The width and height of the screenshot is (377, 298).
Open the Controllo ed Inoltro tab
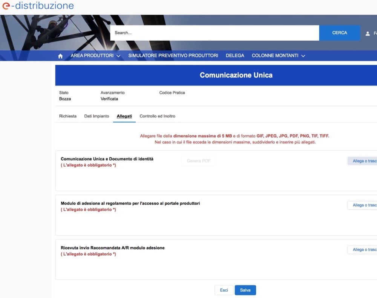(x=157, y=116)
